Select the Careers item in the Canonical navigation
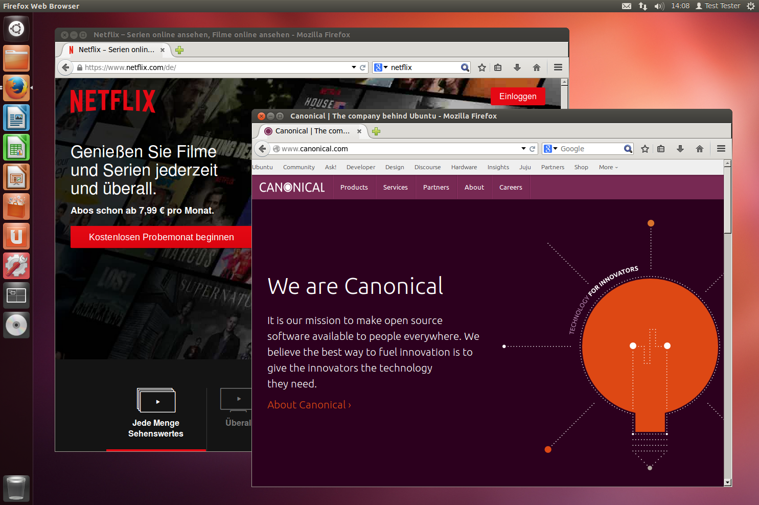The width and height of the screenshot is (759, 505). tap(511, 188)
